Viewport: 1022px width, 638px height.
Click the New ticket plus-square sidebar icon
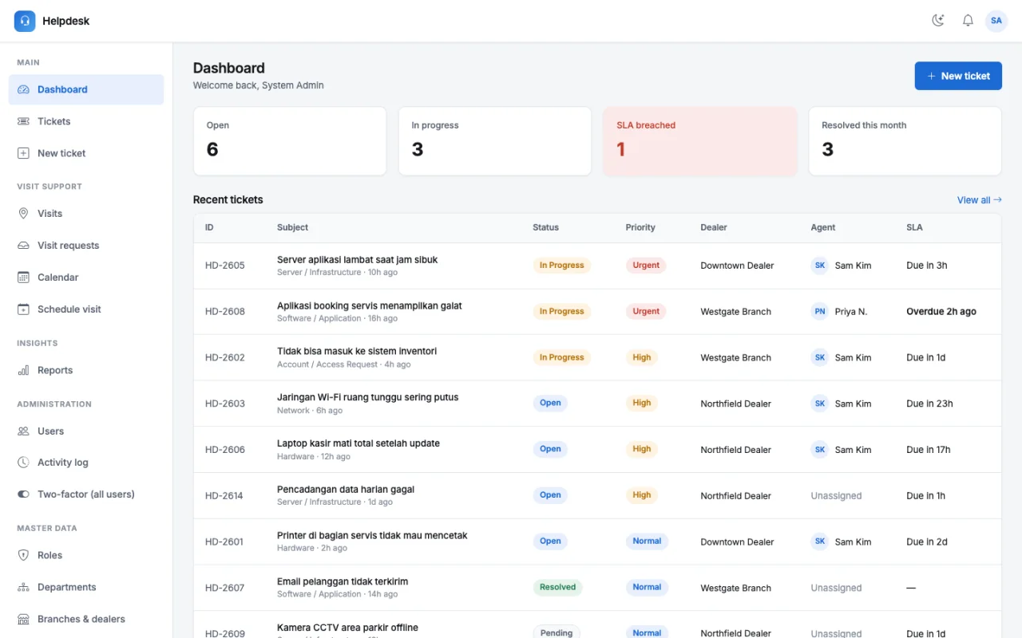click(23, 153)
